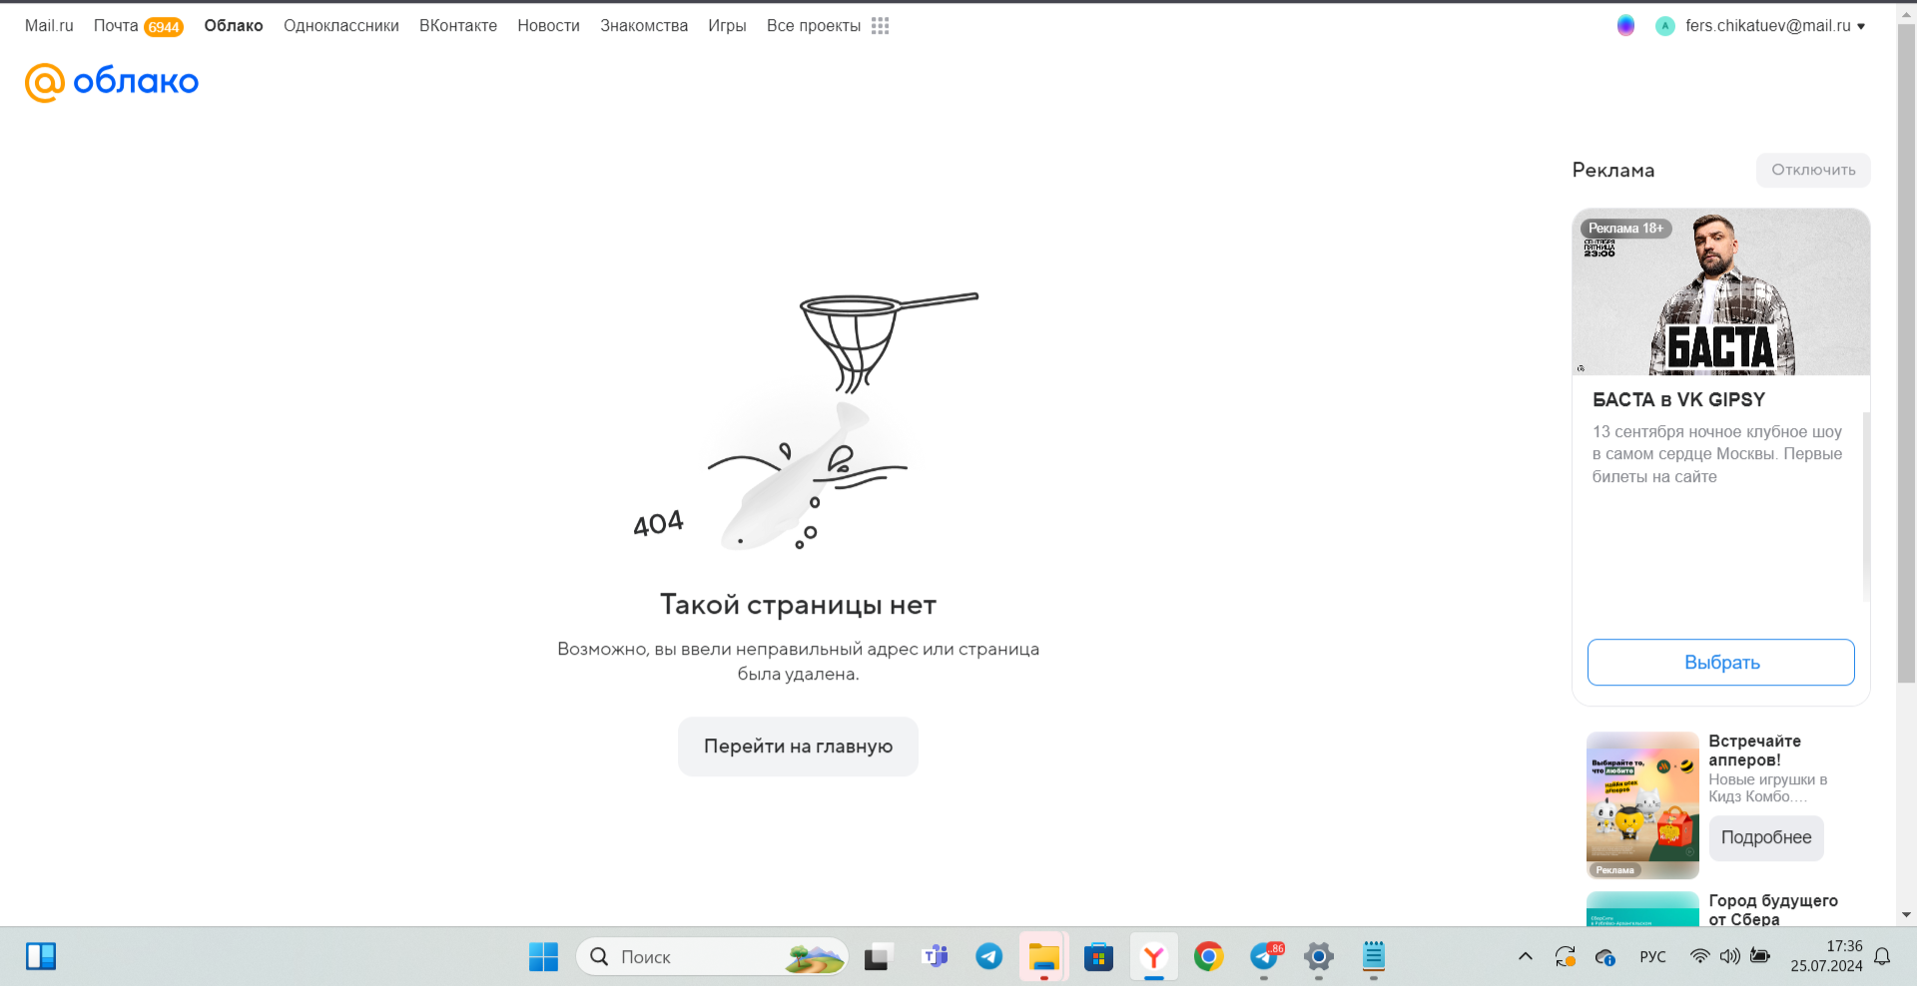Click the colorful assistant orb icon
This screenshot has height=986, width=1917.
(1625, 26)
